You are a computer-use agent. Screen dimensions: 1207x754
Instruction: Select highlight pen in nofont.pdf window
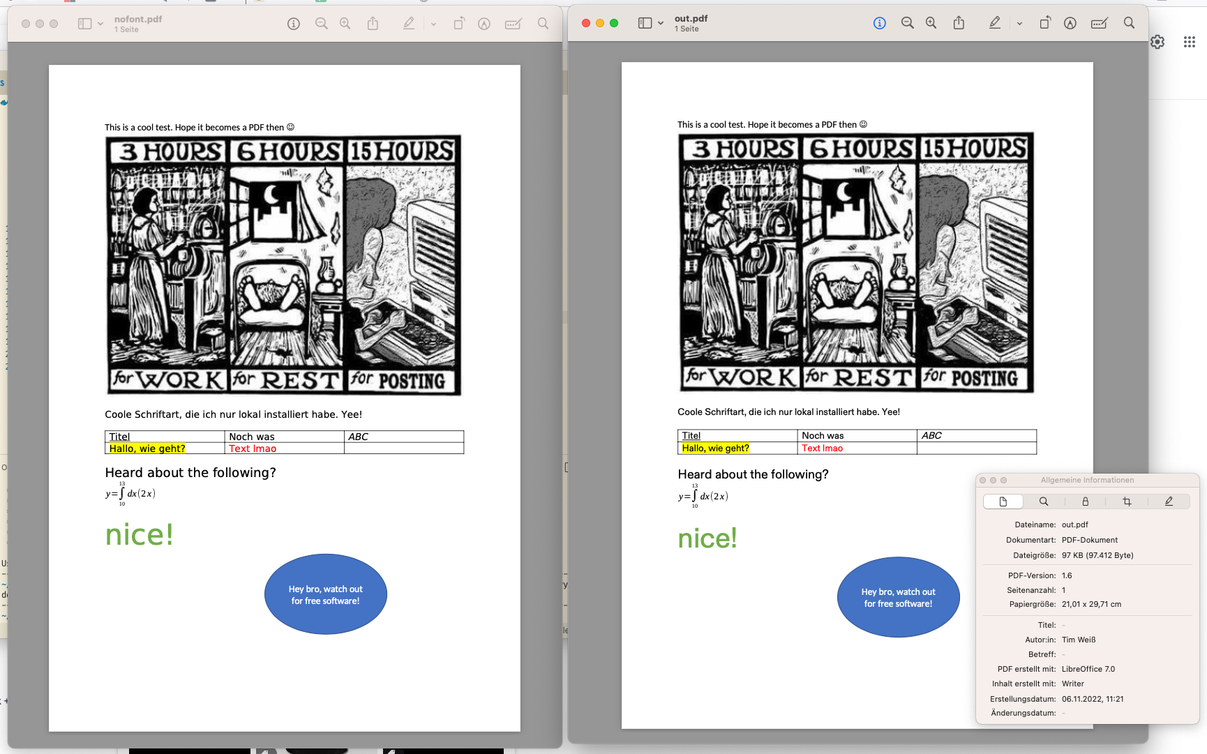409,24
